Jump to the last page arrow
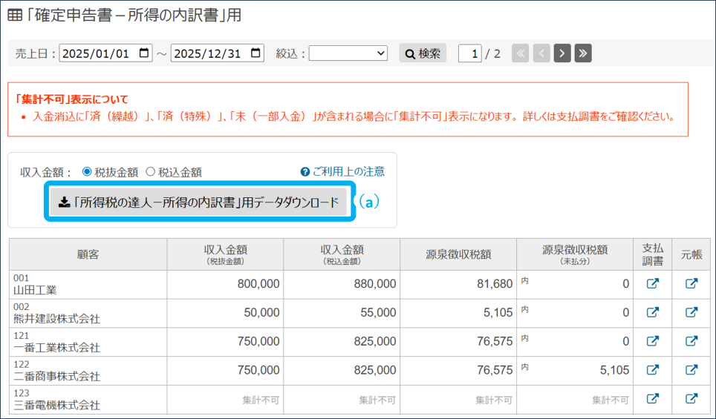Image resolution: width=716 pixels, height=419 pixels. click(583, 53)
